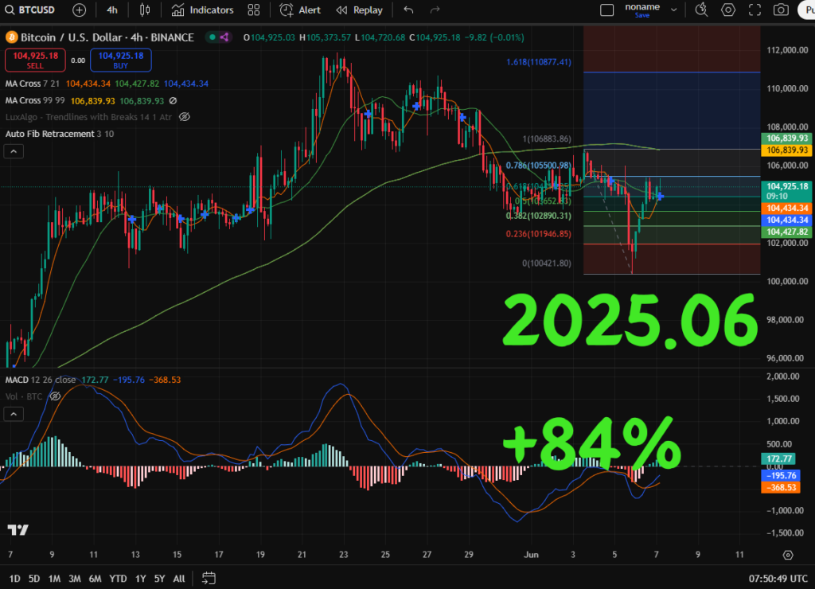
Task: Add symbol with plus circle icon
Action: tap(79, 10)
